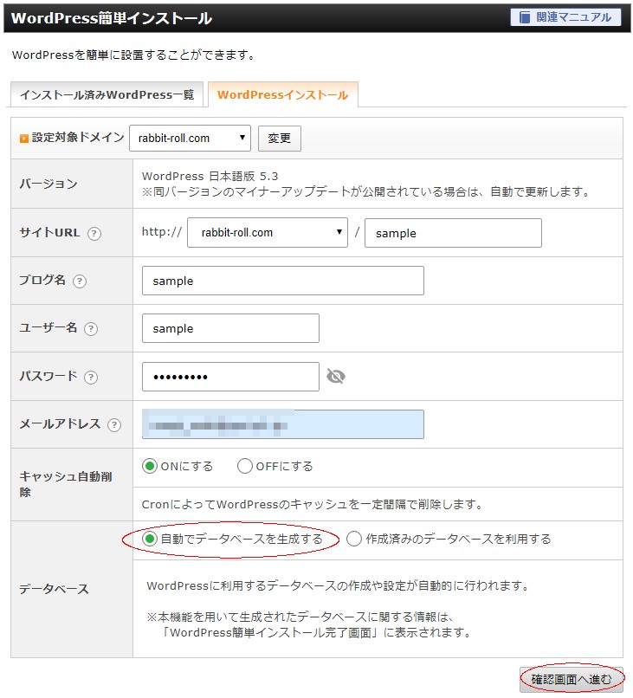This screenshot has height=698, width=633.
Task: Open the 関連マニュアル manual link
Action: 565,17
